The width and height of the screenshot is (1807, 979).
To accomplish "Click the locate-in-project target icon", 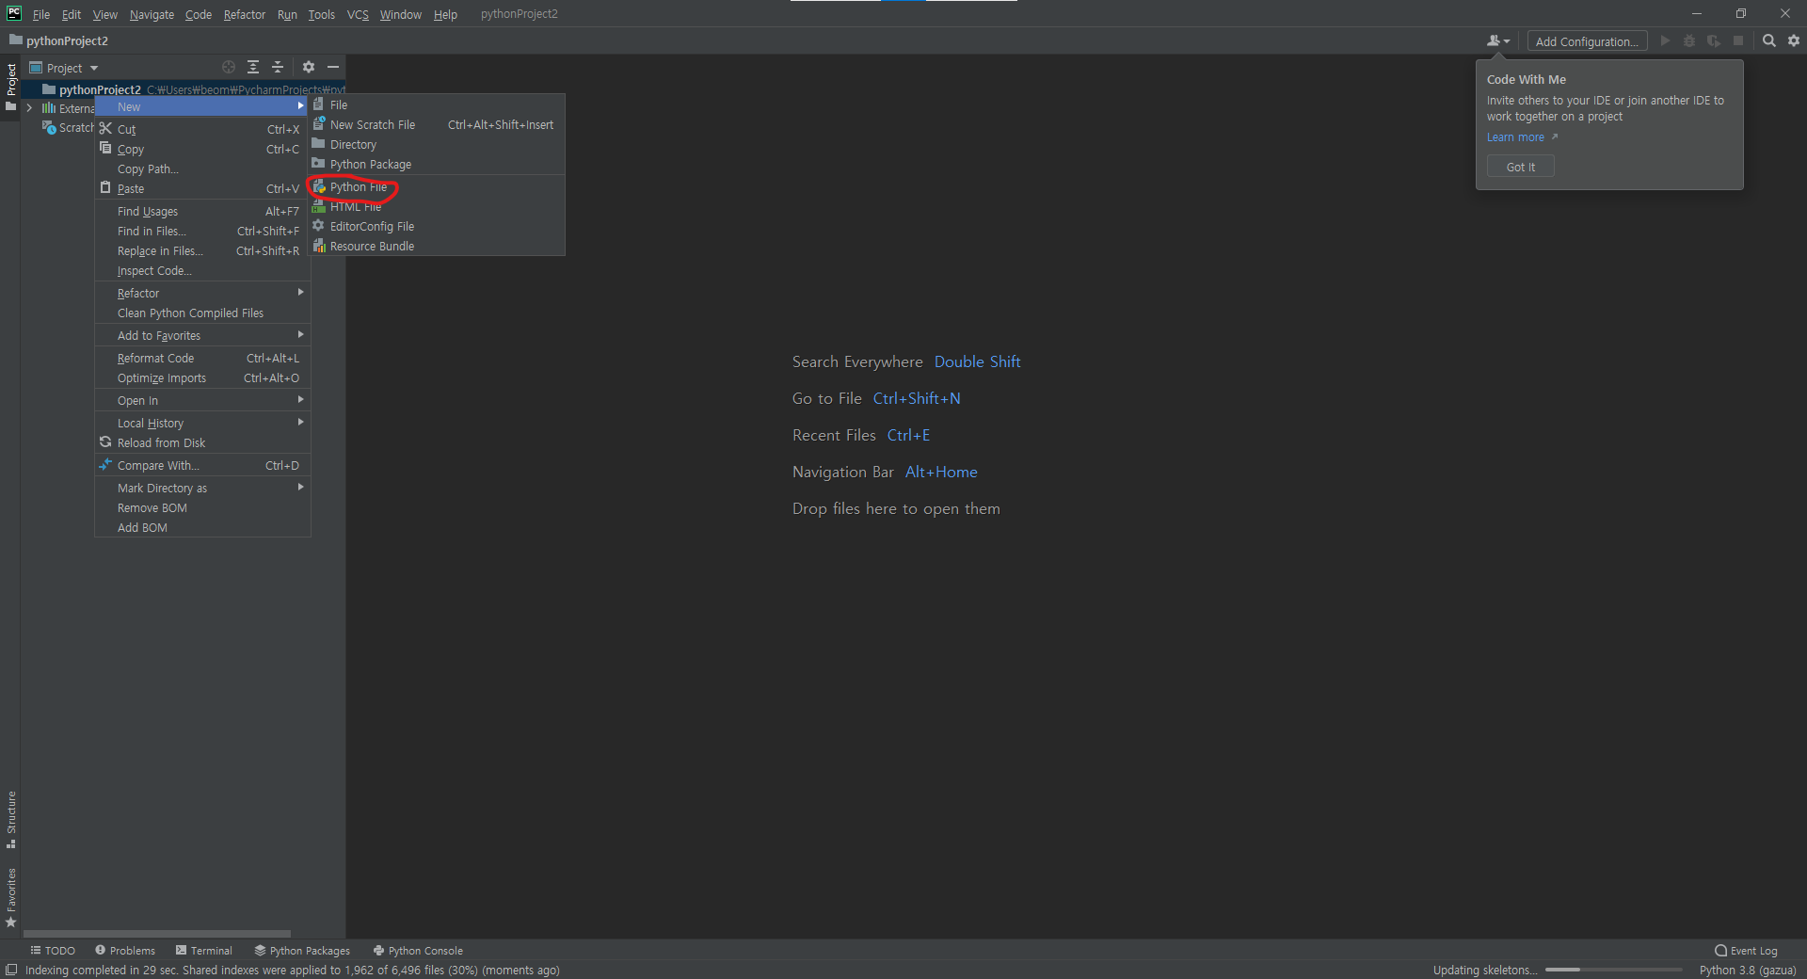I will pyautogui.click(x=229, y=67).
